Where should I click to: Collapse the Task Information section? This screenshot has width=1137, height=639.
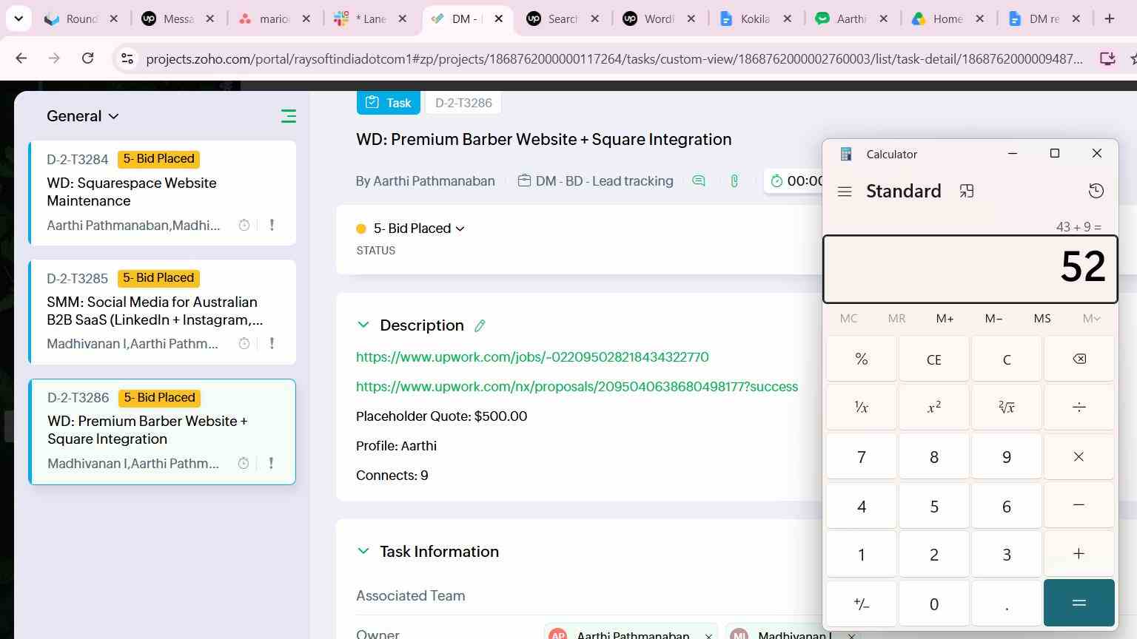(363, 551)
